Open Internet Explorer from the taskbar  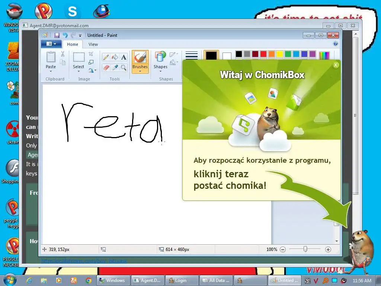click(x=29, y=280)
